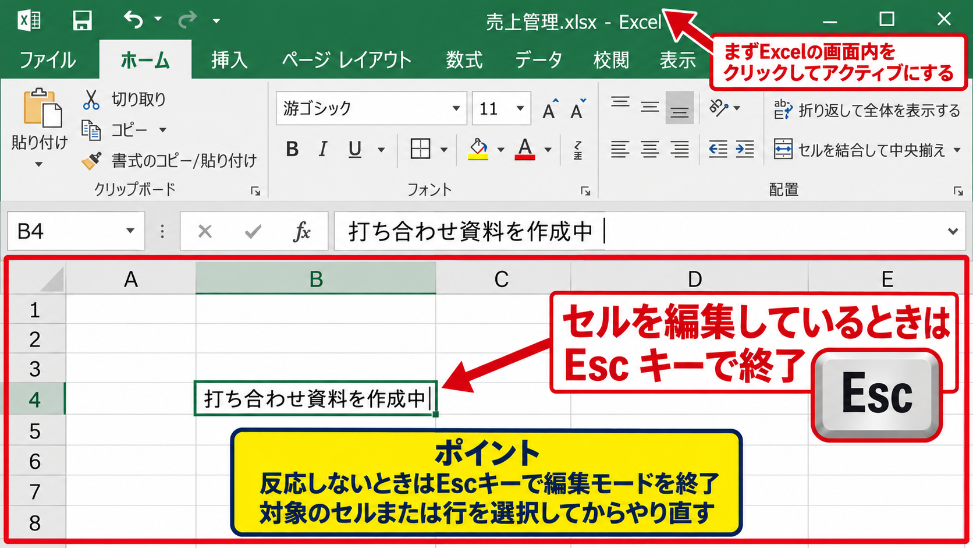Align text right icon
973x548 pixels.
680,150
